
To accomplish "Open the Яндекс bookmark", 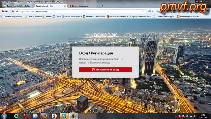I will [x=47, y=17].
